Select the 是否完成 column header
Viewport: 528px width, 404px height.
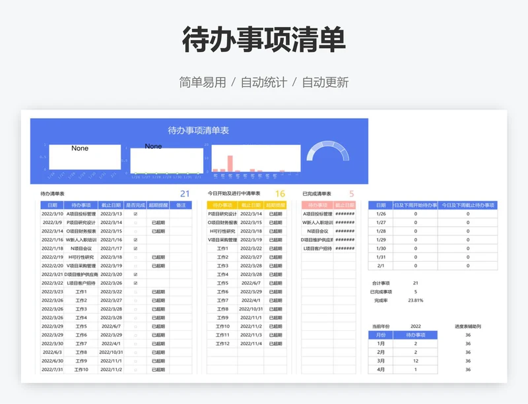point(135,205)
